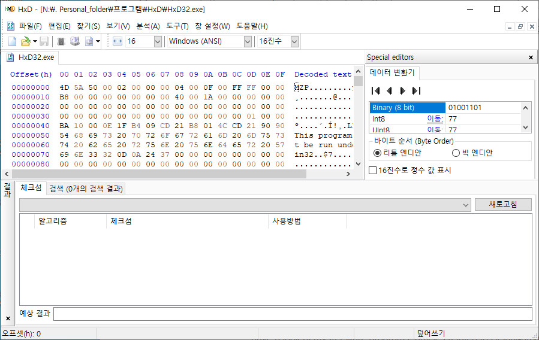Open the 파일(F) menu
The image size is (539, 340).
[30, 26]
